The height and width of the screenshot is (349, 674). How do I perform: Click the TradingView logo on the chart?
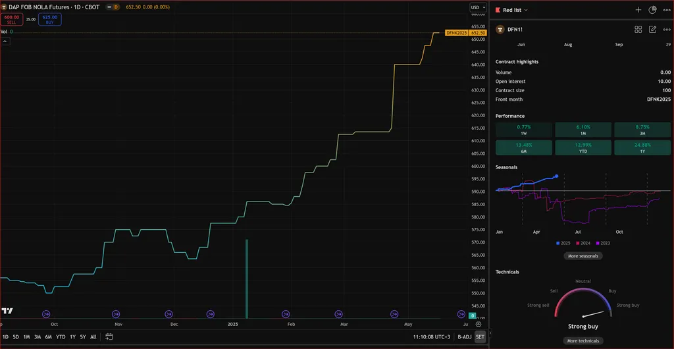pyautogui.click(x=7, y=311)
